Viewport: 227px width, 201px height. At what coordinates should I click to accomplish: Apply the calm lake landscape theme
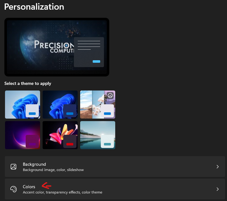98,135
